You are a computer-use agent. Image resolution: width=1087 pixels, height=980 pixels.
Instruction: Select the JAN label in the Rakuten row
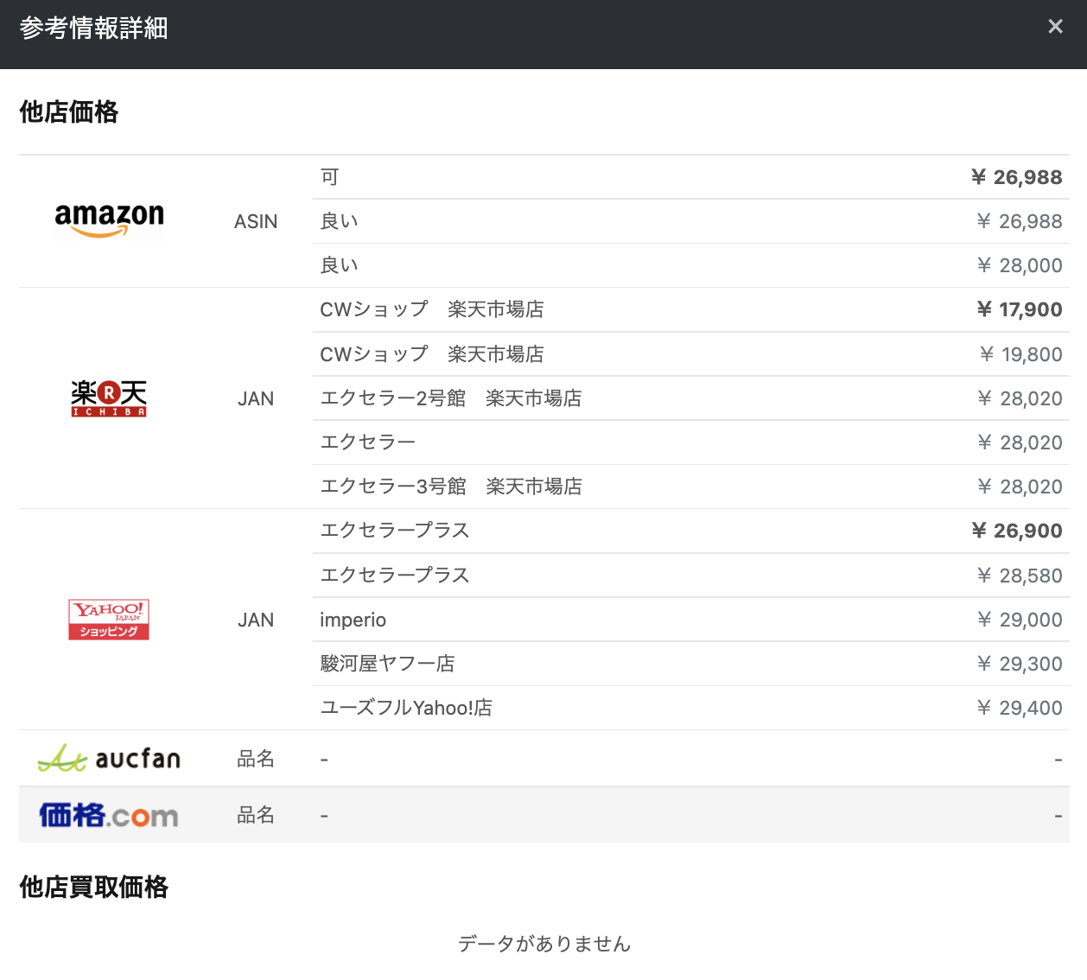point(256,398)
